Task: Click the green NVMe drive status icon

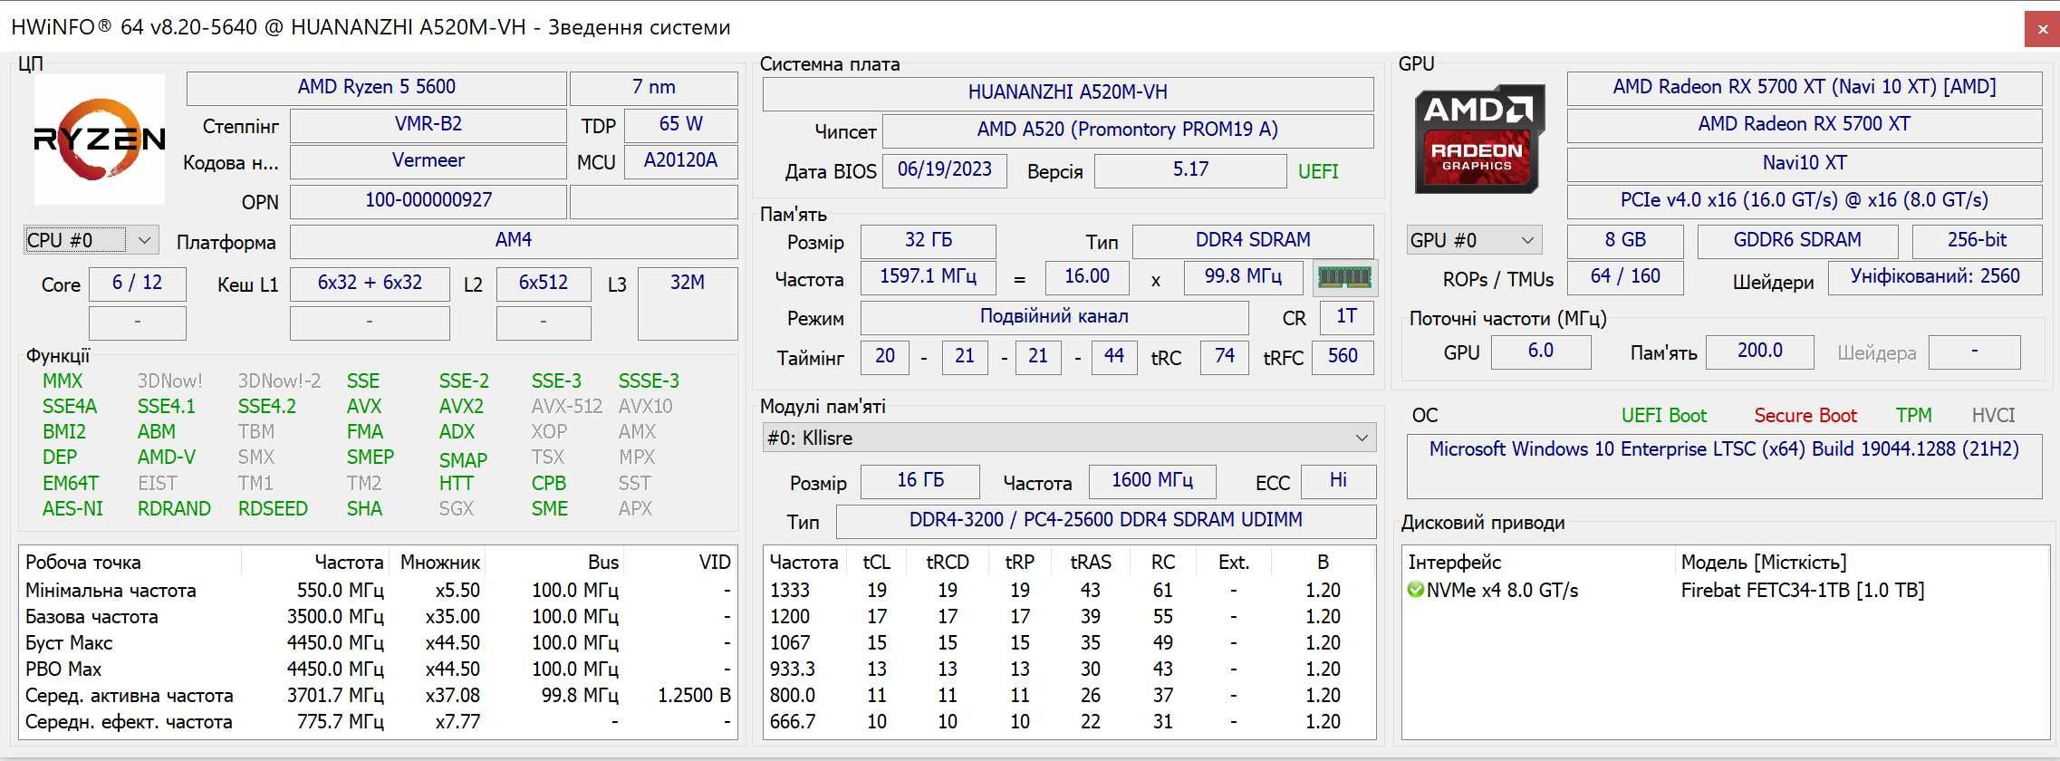Action: coord(1416,590)
